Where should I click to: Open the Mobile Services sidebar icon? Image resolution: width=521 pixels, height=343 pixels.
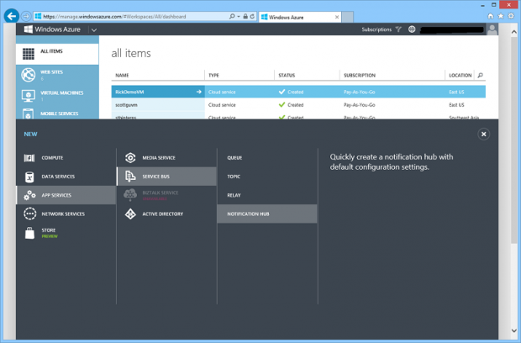29,114
